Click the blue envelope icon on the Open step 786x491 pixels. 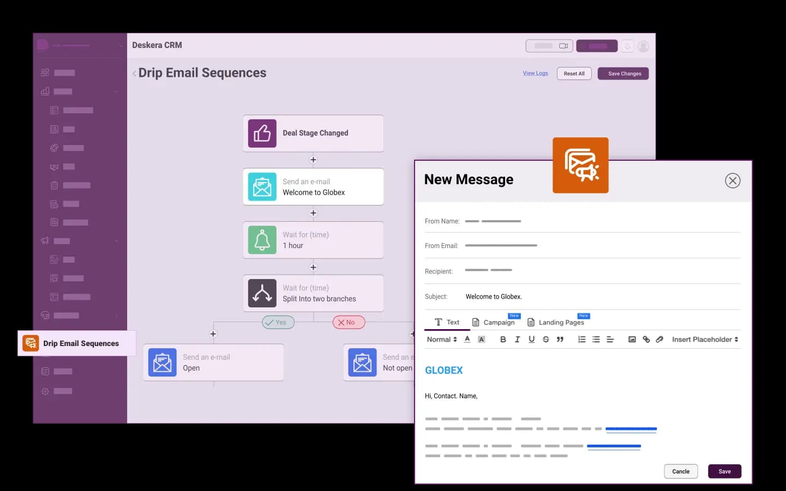coord(163,362)
